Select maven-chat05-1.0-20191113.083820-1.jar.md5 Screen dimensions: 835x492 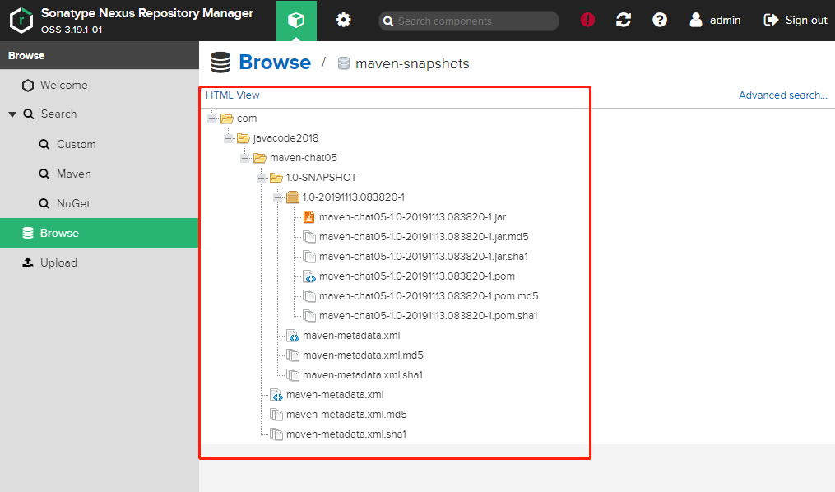point(424,237)
